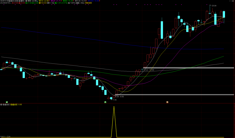Click the orange 财 event marker
This screenshot has width=235, height=138.
167,102
